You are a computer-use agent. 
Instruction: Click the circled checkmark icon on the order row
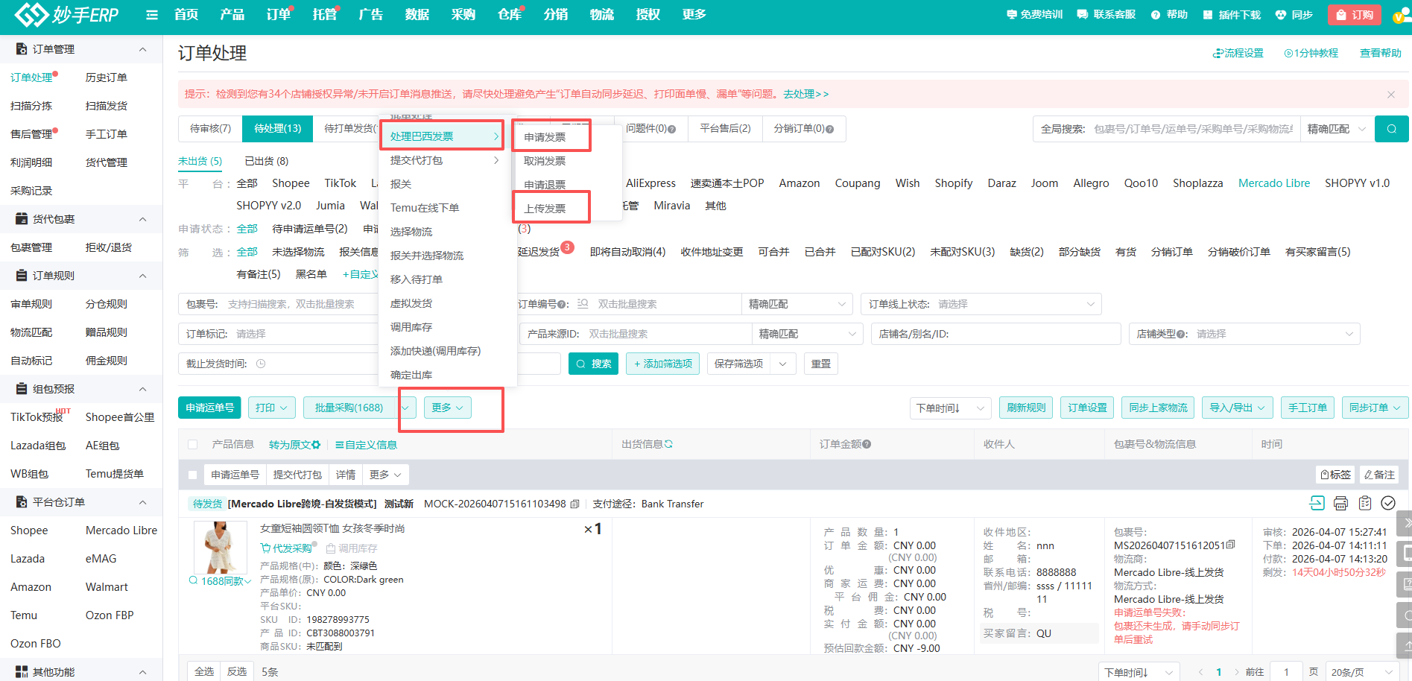pos(1388,504)
